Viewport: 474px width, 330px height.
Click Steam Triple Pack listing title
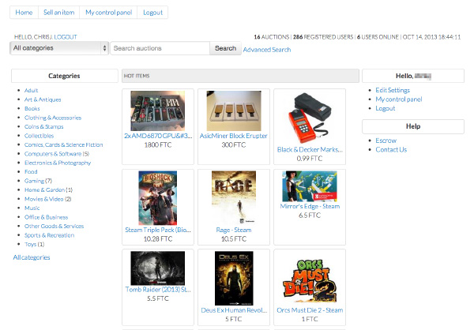point(158,230)
